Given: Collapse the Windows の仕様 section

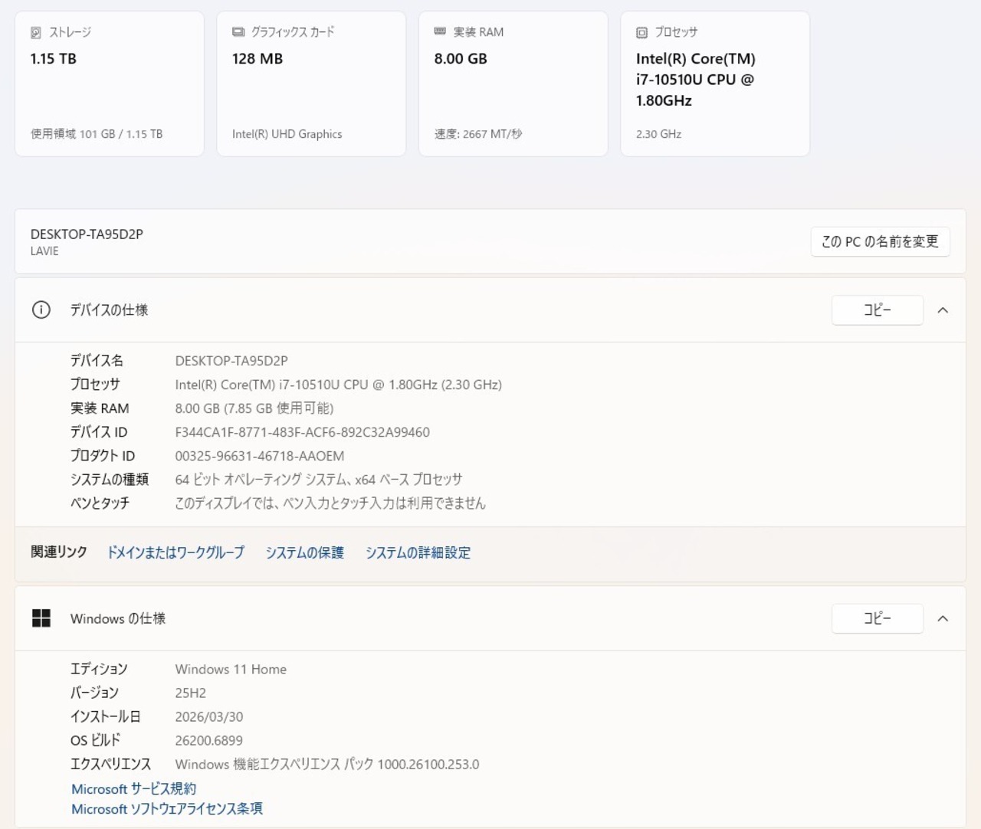Looking at the screenshot, I should coord(943,618).
